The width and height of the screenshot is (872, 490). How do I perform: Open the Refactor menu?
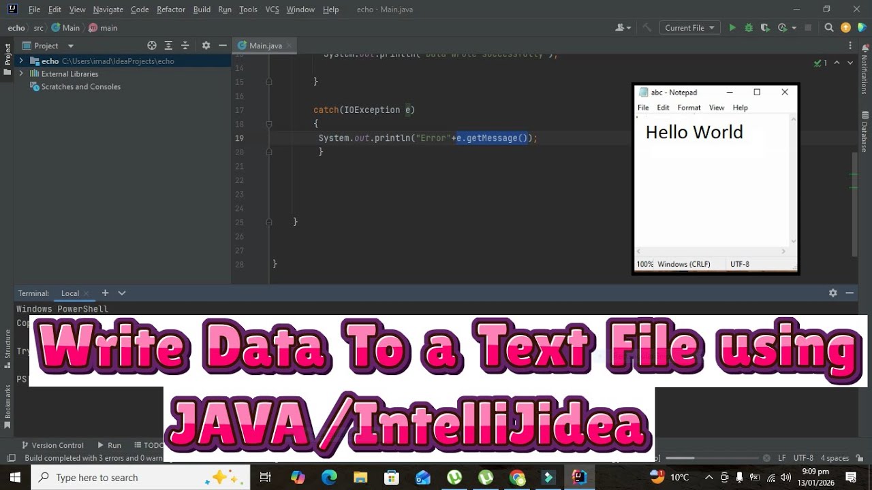[x=171, y=10]
